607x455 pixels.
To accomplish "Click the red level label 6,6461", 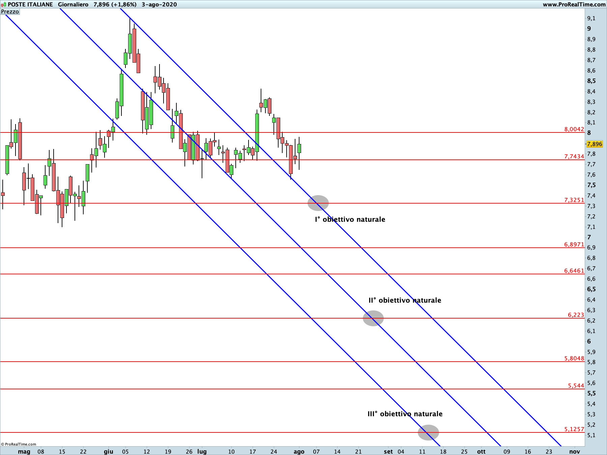I will tap(574, 271).
